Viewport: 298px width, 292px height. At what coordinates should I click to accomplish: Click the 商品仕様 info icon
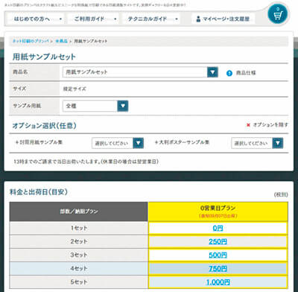point(229,73)
